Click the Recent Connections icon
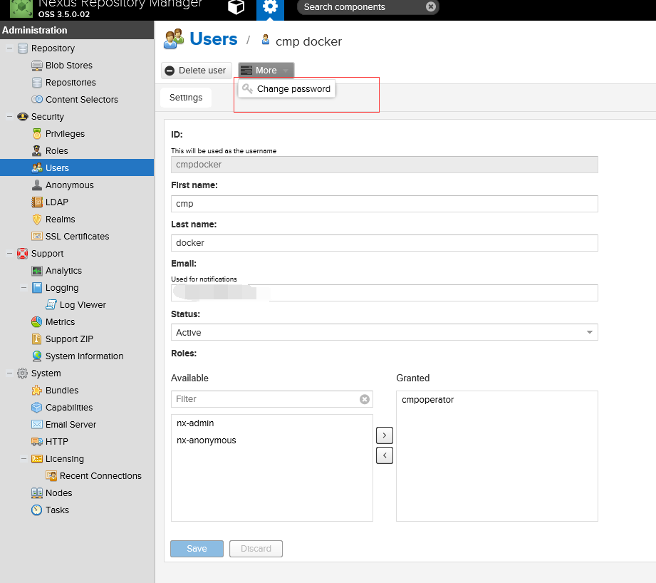This screenshot has height=583, width=656. pyautogui.click(x=51, y=476)
